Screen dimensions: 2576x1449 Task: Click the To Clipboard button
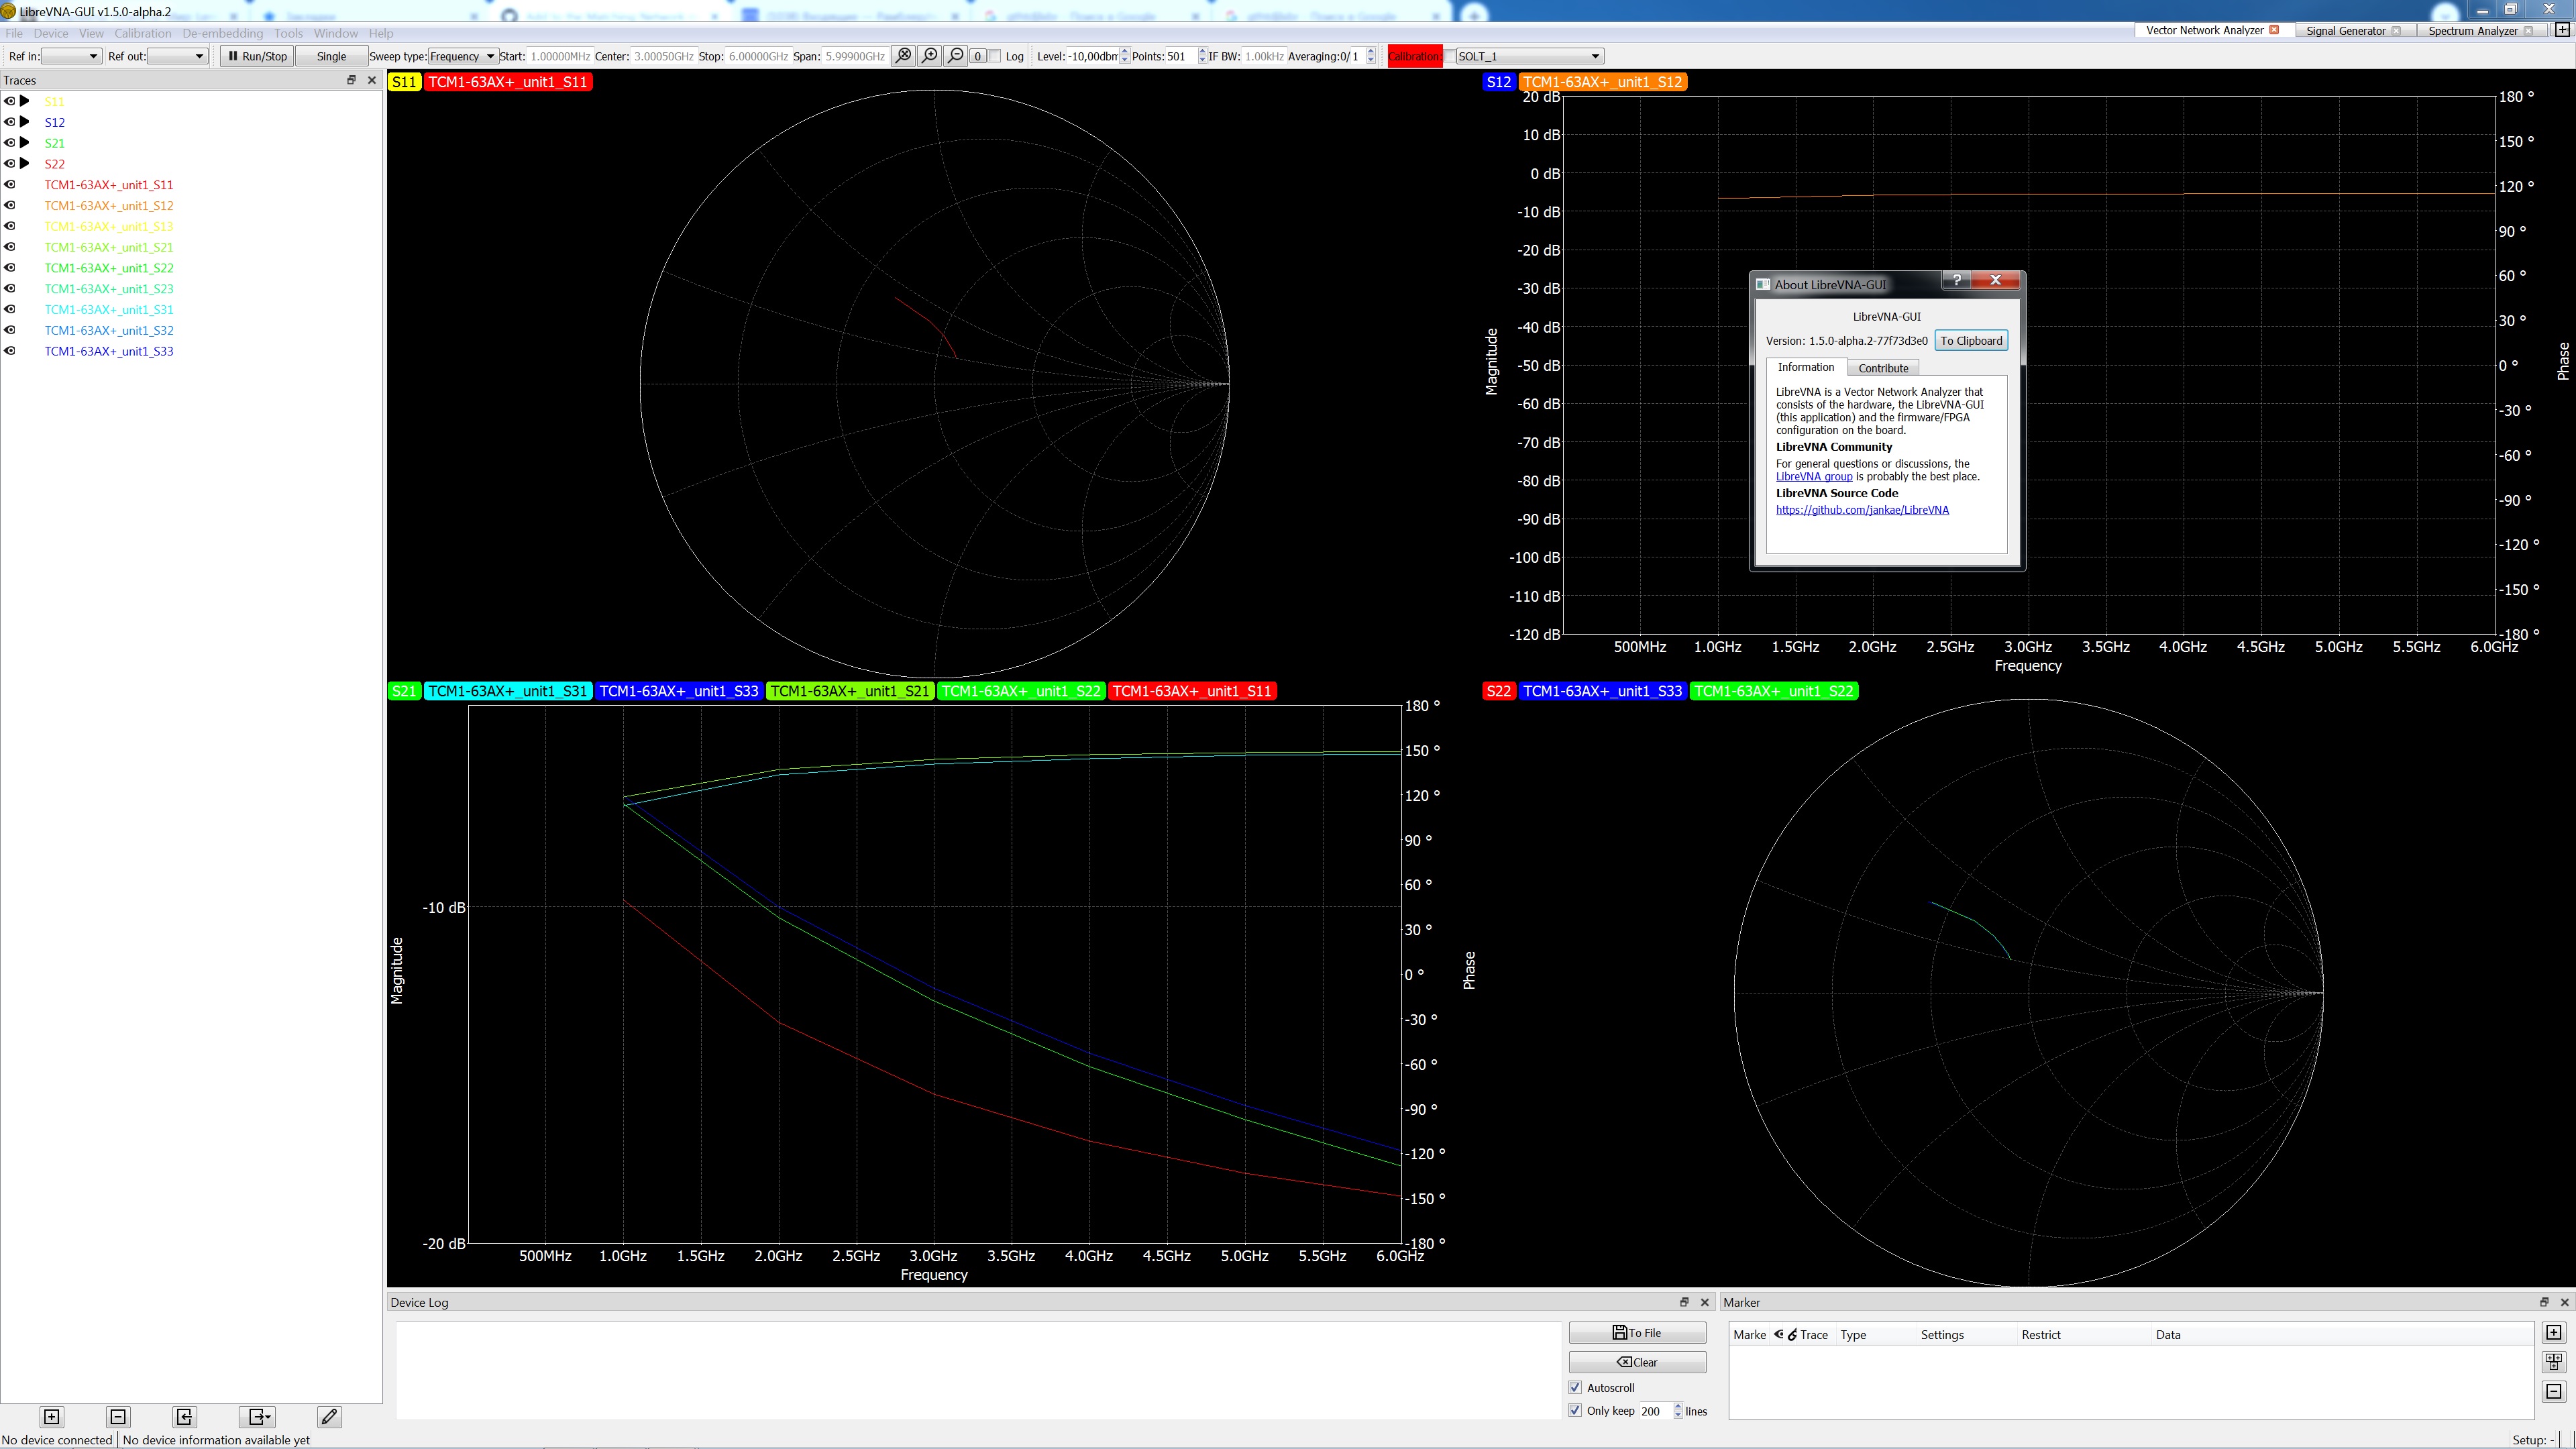click(x=1971, y=341)
